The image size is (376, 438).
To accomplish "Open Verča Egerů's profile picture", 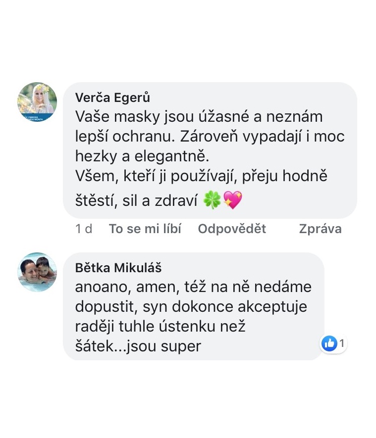I will click(x=37, y=102).
